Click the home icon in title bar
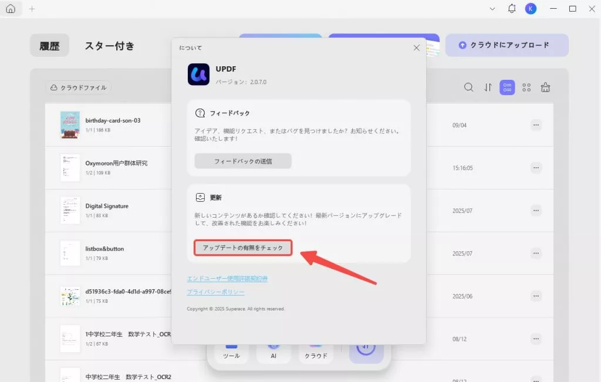This screenshot has height=382, width=601. pos(11,8)
